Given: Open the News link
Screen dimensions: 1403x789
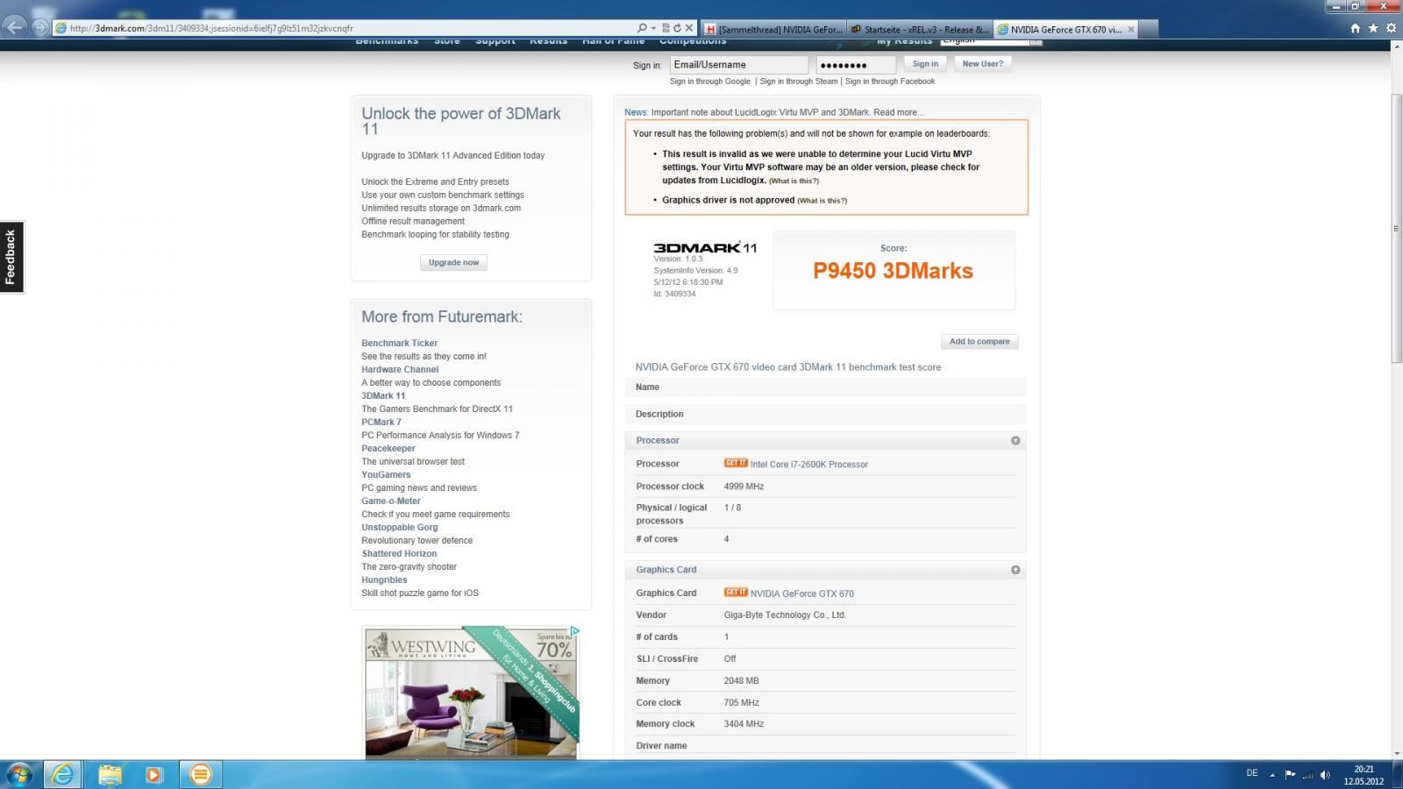Looking at the screenshot, I should point(636,112).
